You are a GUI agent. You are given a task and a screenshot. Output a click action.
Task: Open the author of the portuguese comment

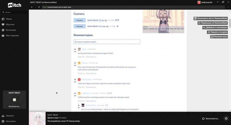[x=84, y=49]
